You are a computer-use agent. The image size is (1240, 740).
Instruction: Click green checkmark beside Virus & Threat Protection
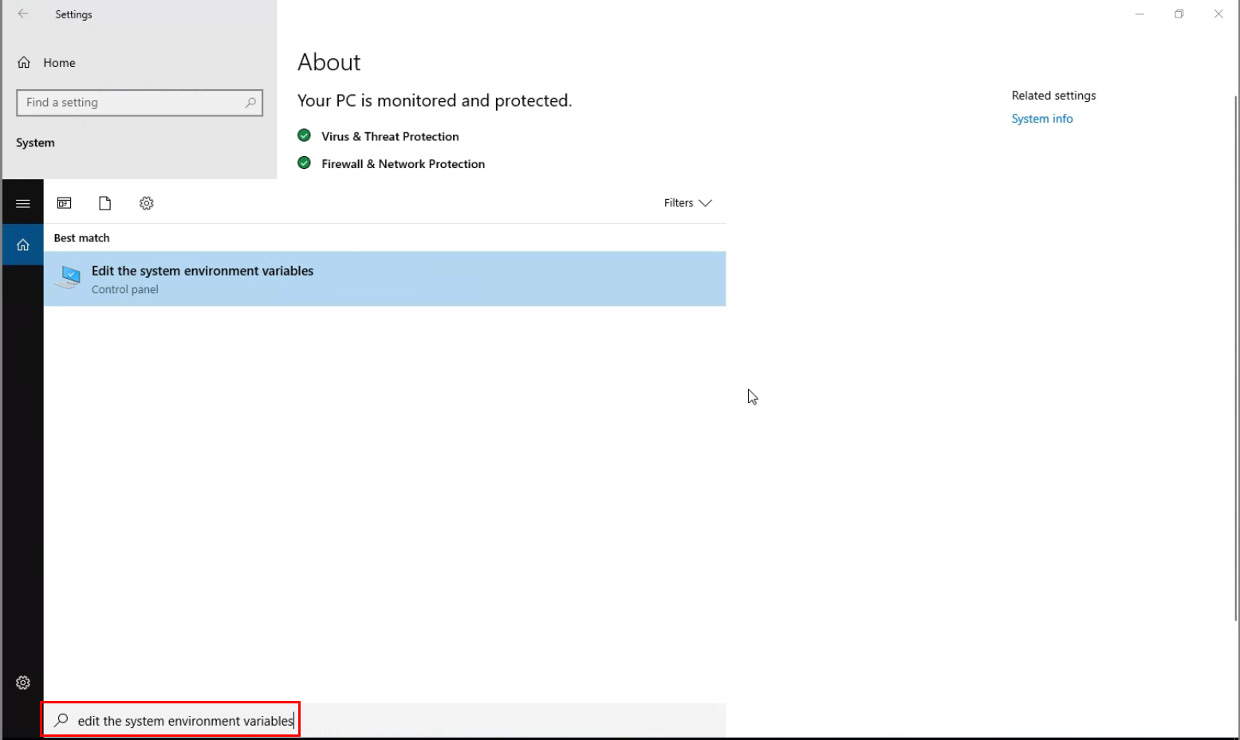[304, 135]
